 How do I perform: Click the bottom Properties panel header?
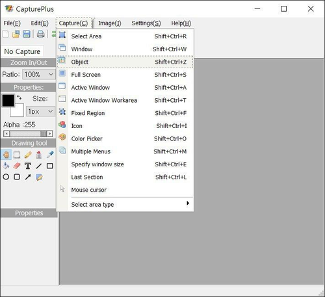tap(29, 213)
